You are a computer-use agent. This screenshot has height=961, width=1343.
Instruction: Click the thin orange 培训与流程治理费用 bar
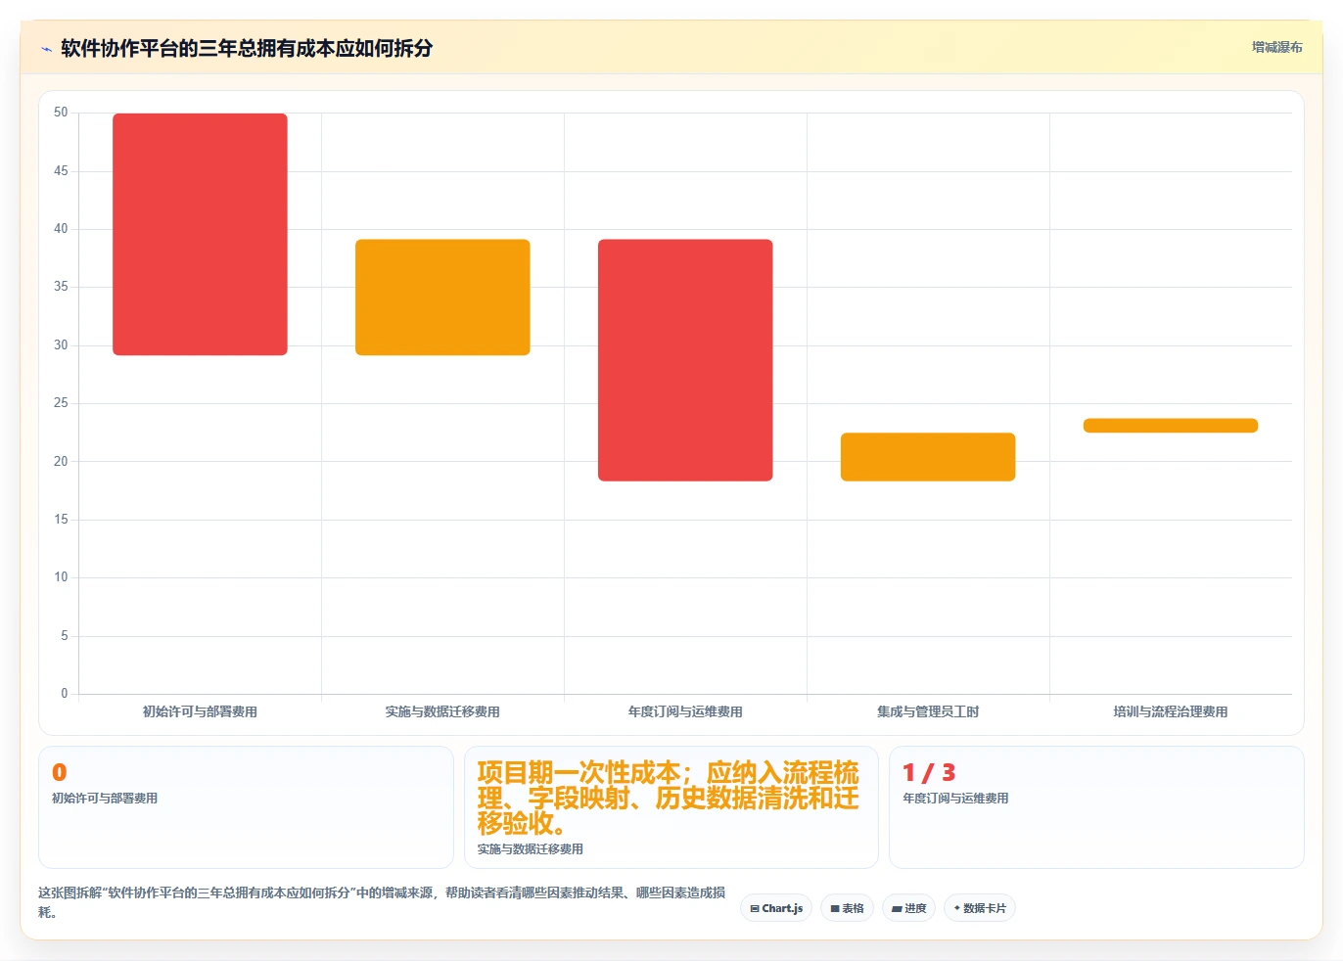coord(1171,426)
